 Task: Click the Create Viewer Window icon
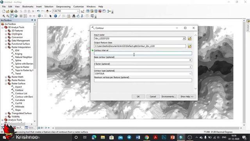click(92, 16)
